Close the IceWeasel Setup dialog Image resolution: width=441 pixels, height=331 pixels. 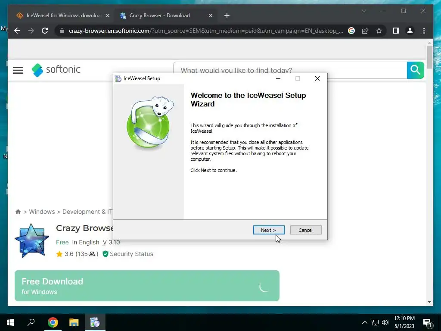[x=317, y=78]
